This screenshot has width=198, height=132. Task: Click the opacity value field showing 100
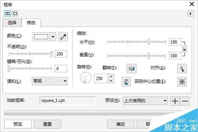(x=61, y=54)
